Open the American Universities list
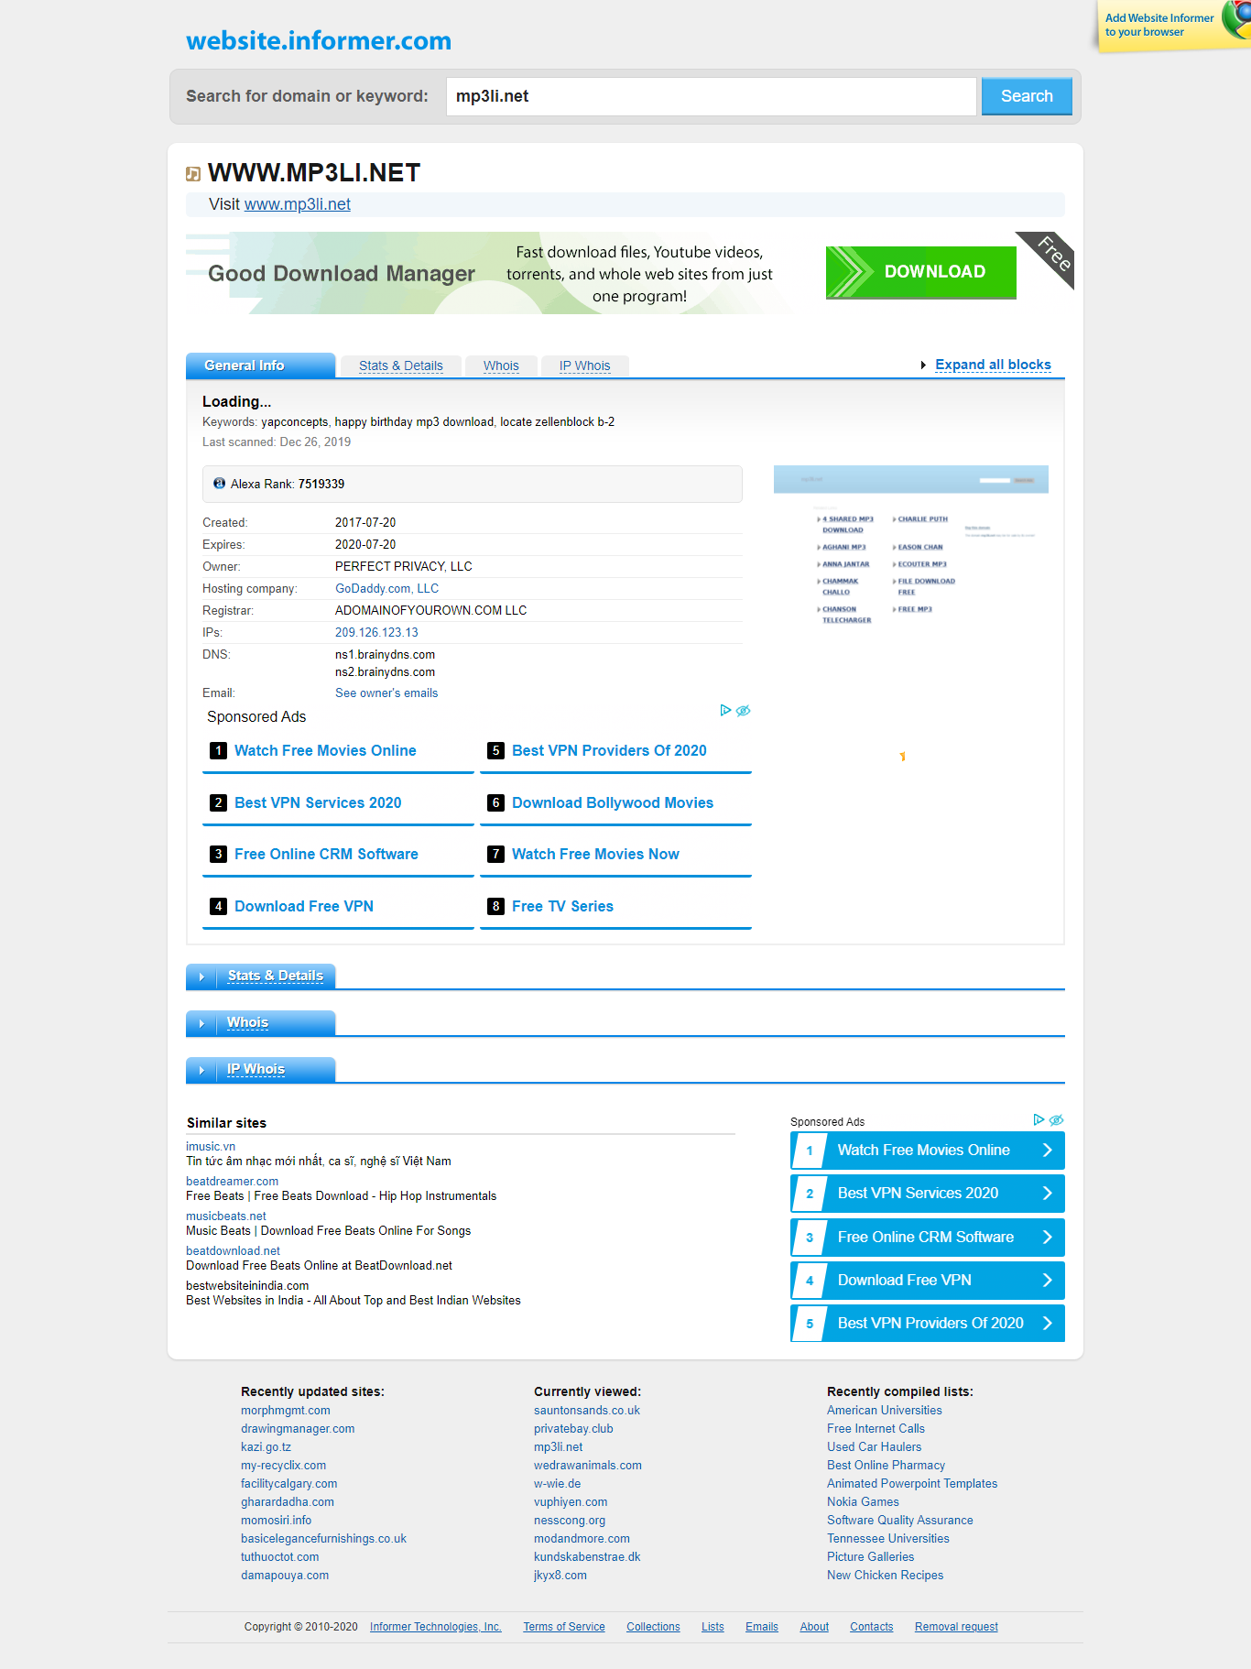Screen dimensions: 1251x1669 click(885, 1411)
